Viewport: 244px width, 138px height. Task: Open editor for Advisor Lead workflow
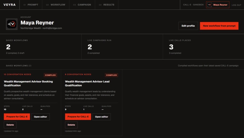[x=102, y=117]
